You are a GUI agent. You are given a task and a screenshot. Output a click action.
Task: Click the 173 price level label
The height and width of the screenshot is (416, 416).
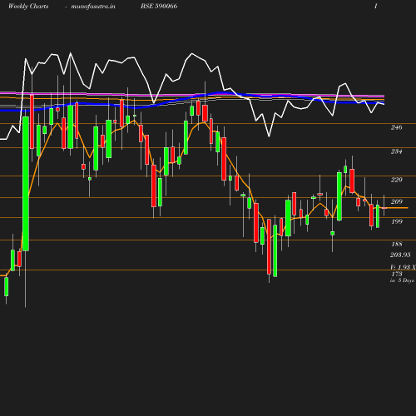(397, 274)
